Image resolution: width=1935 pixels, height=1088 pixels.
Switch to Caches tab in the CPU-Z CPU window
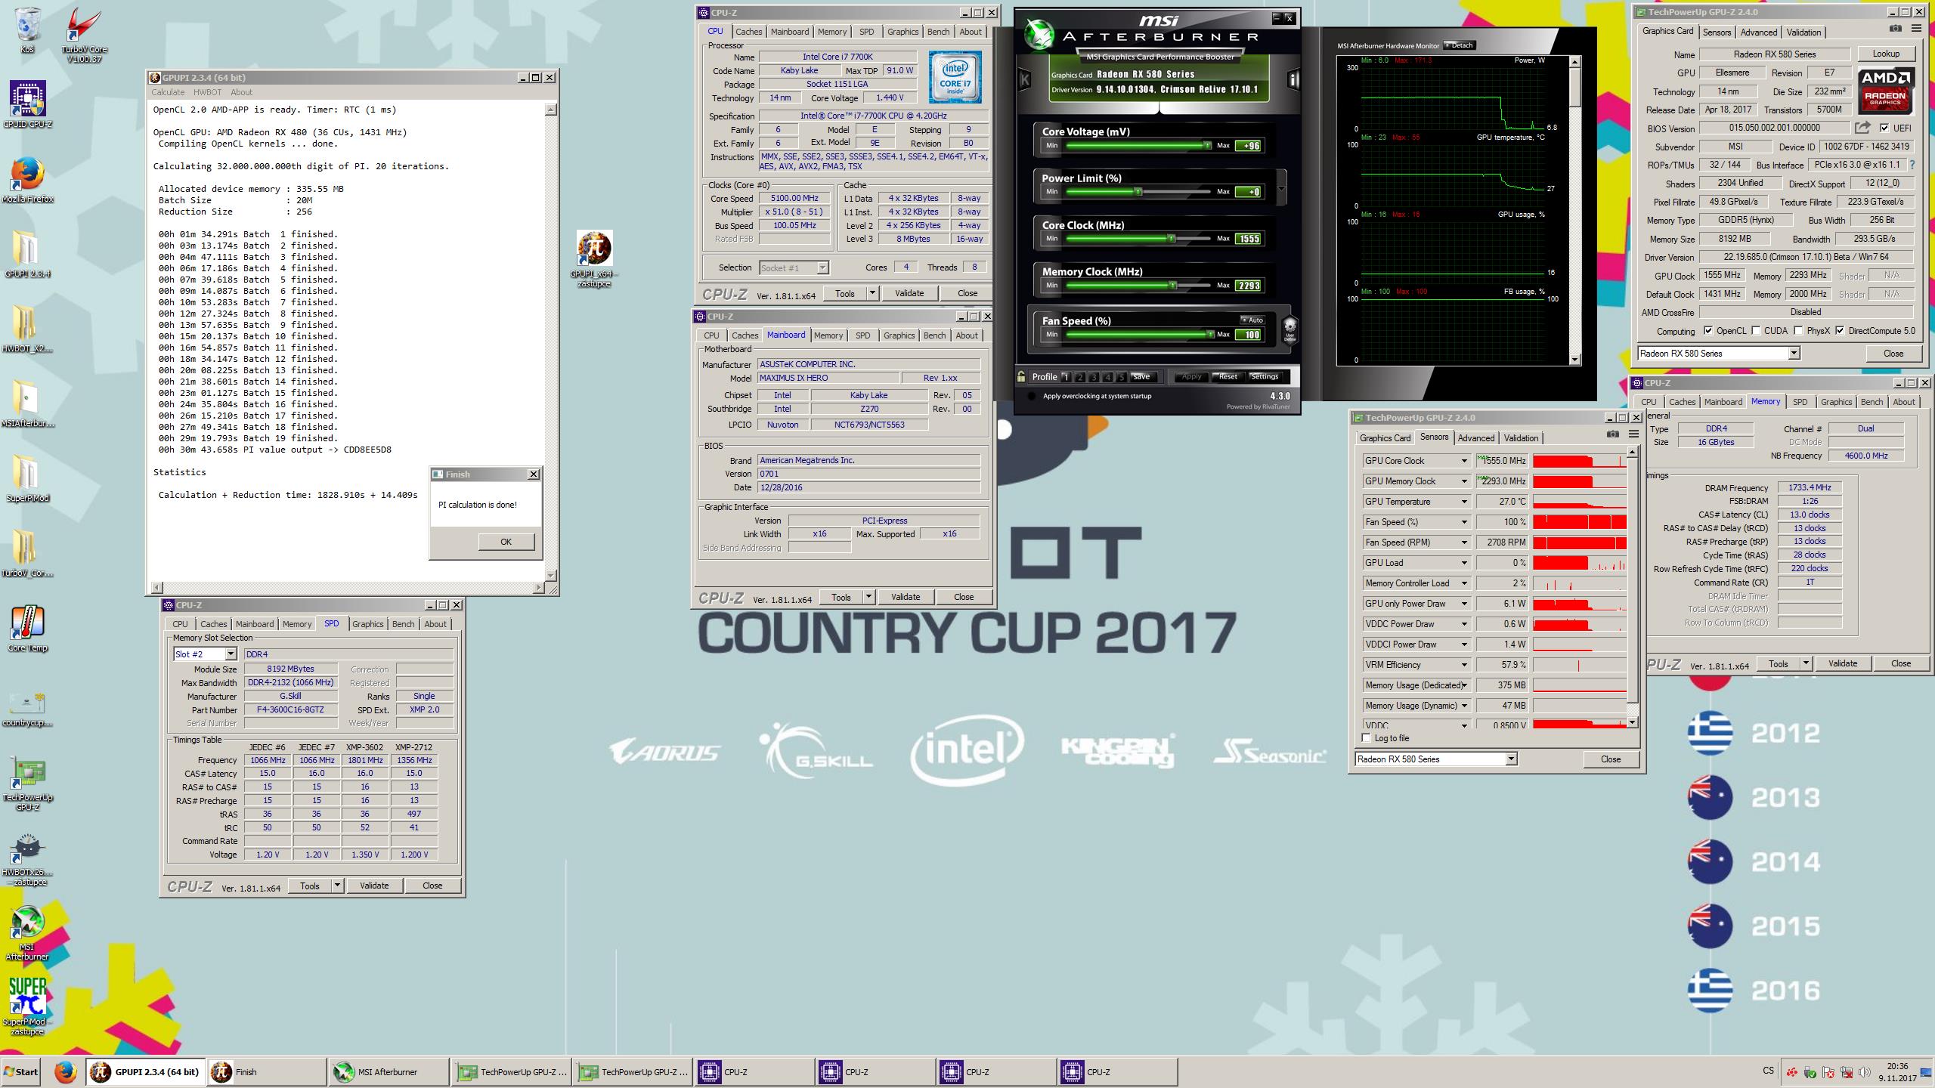[x=748, y=32]
